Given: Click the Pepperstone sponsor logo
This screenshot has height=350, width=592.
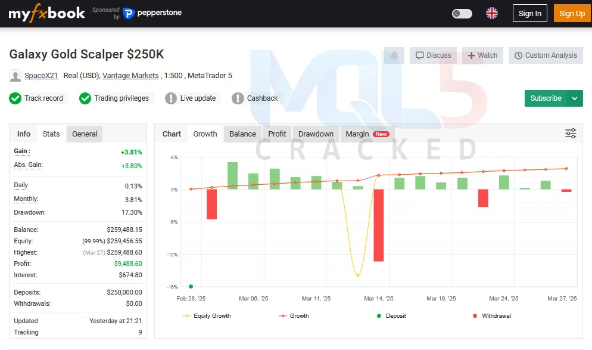Looking at the screenshot, I should [152, 13].
